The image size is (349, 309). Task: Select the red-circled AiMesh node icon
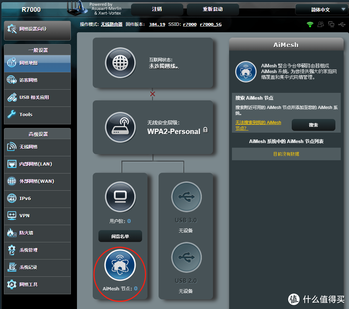120,265
